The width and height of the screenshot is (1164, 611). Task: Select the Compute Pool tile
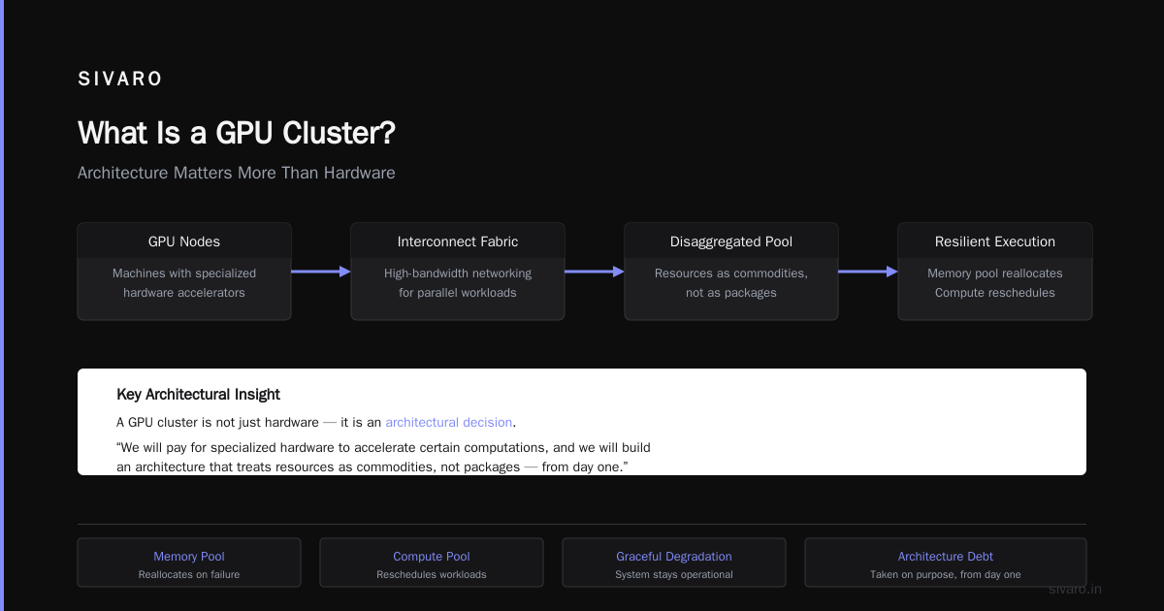pos(432,563)
